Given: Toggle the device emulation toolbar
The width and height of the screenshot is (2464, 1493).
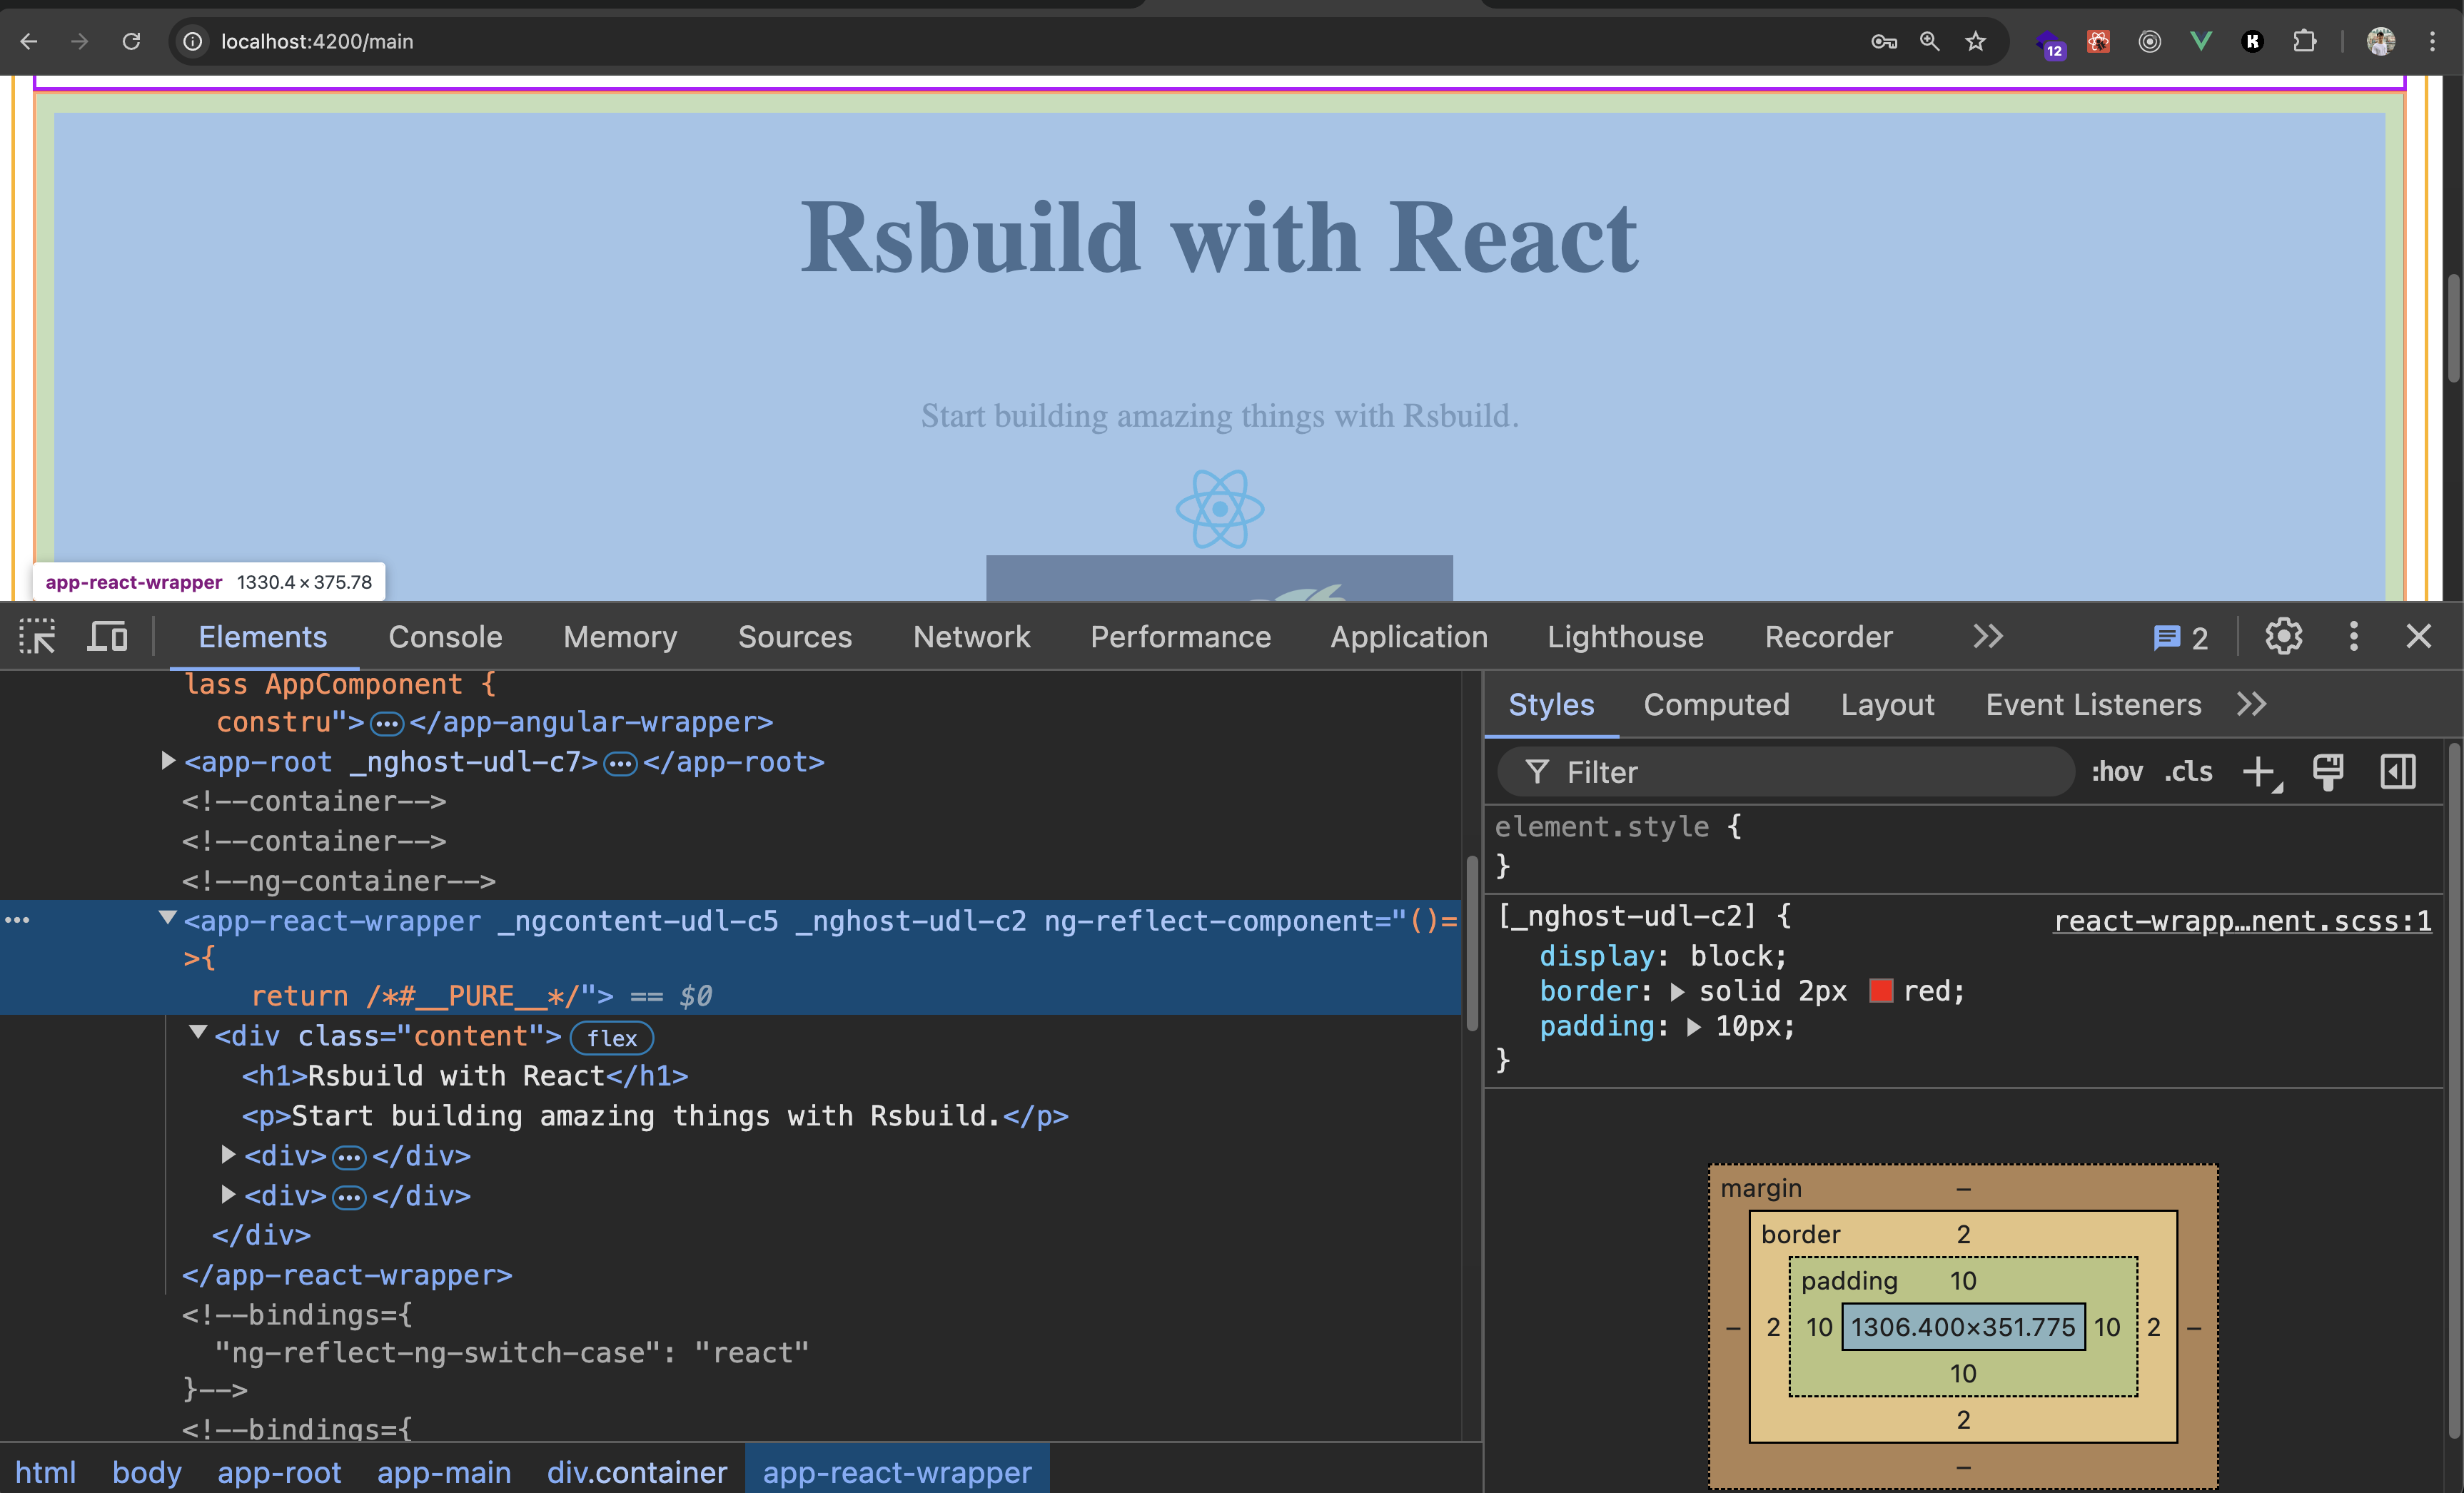Looking at the screenshot, I should (107, 636).
